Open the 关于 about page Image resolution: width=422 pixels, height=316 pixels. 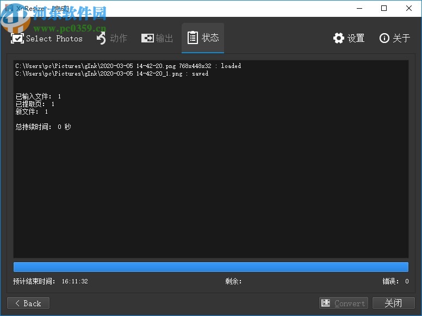click(x=395, y=38)
